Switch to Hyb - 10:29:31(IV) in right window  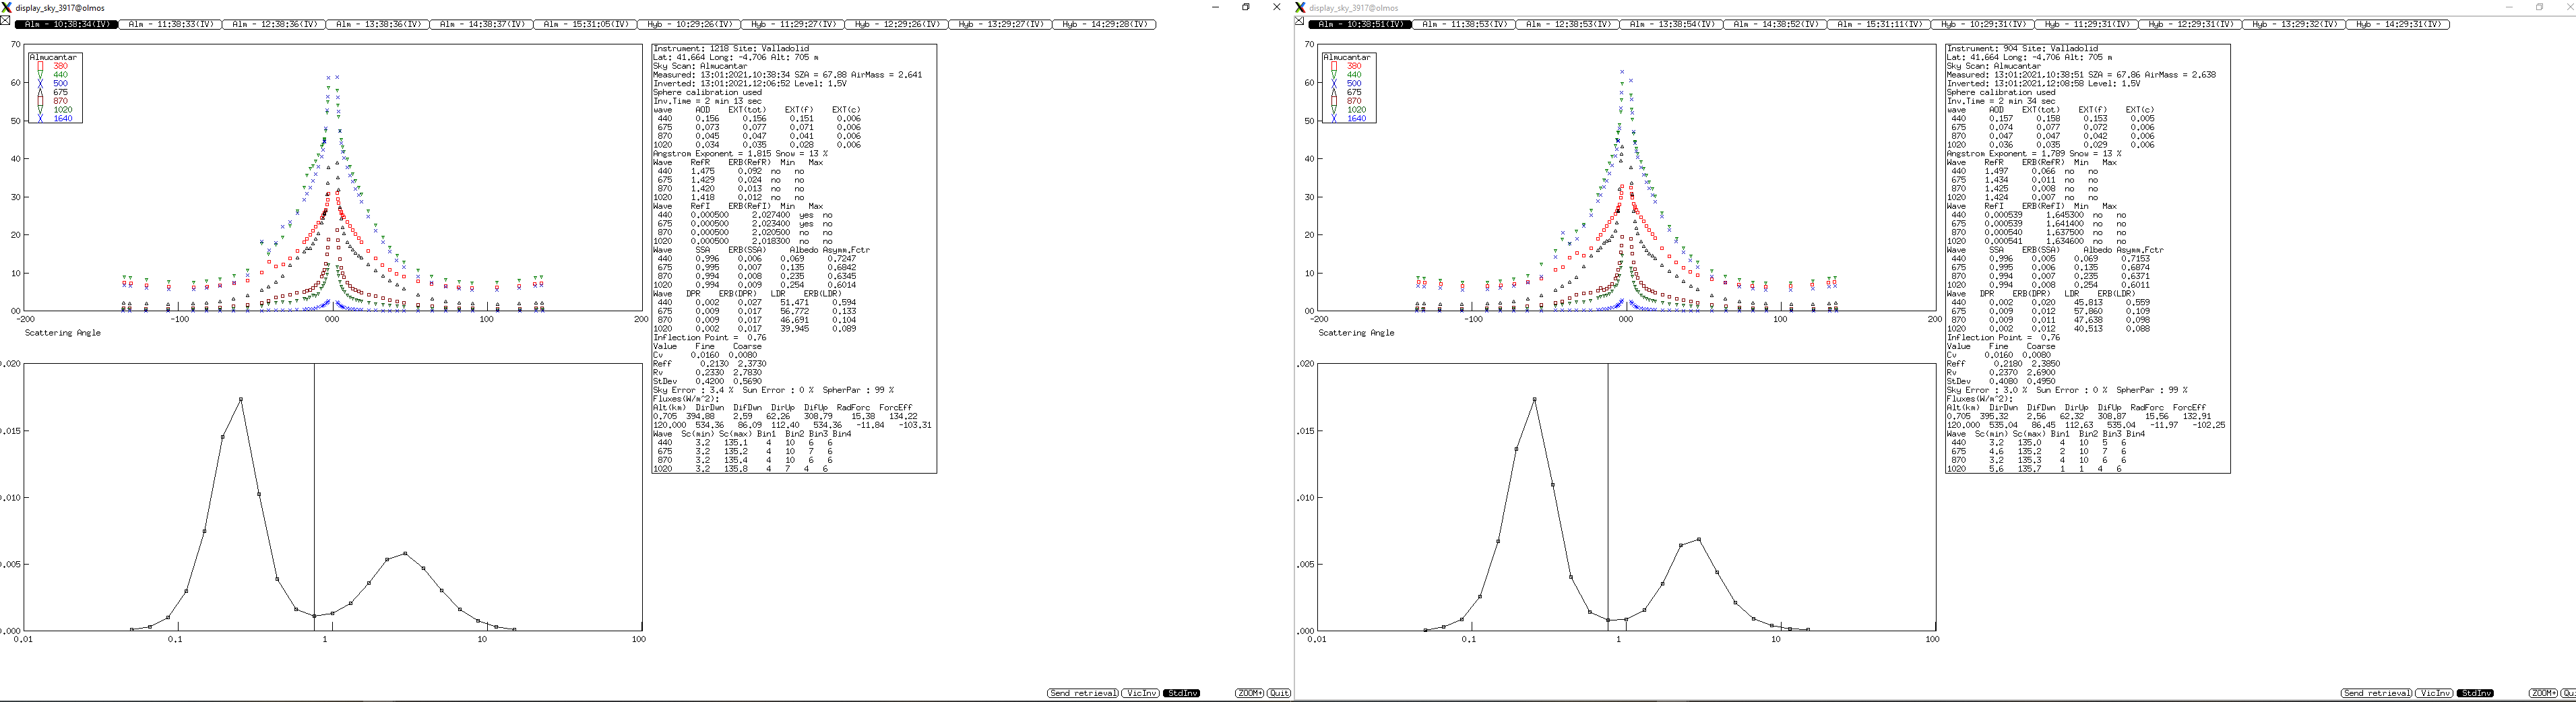pos(1984,24)
